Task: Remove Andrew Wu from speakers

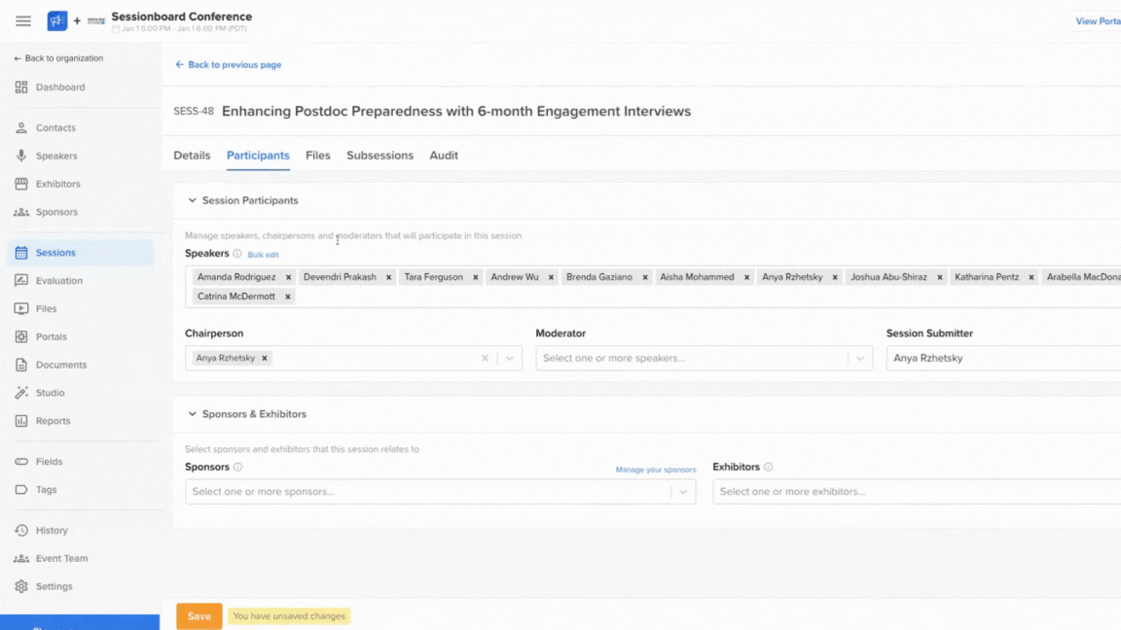Action: coord(551,277)
